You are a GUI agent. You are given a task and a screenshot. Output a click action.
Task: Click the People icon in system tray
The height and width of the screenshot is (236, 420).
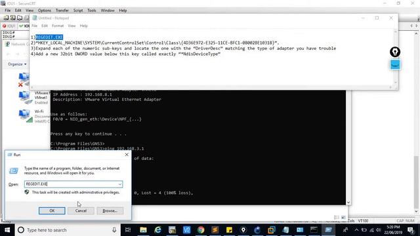(346, 230)
